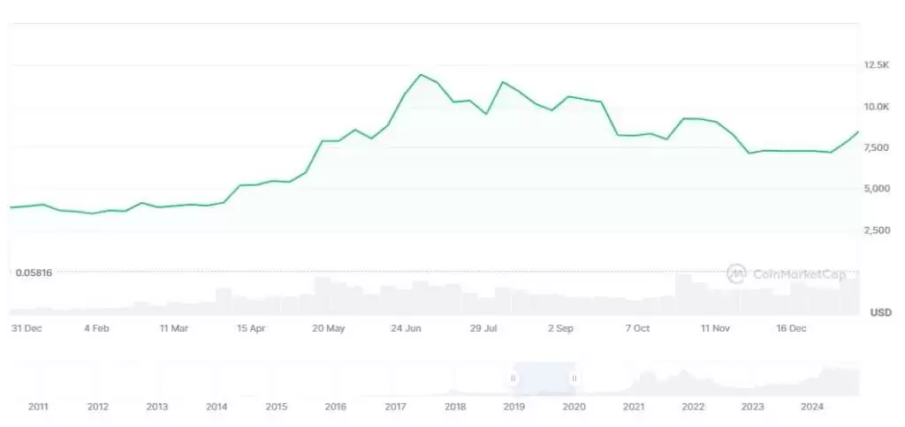Click the 2014 label on the timeline
This screenshot has width=905, height=427.
[217, 408]
